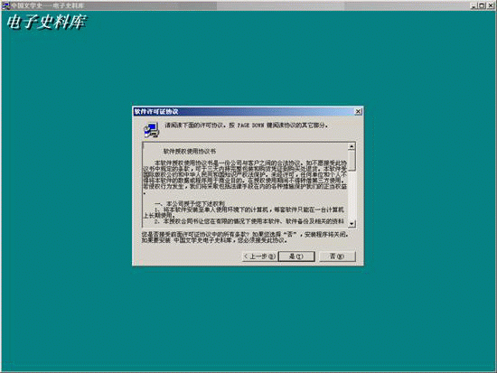The height and width of the screenshot is (373, 497).
Task: Close the main installer window
Action: pyautogui.click(x=490, y=5)
